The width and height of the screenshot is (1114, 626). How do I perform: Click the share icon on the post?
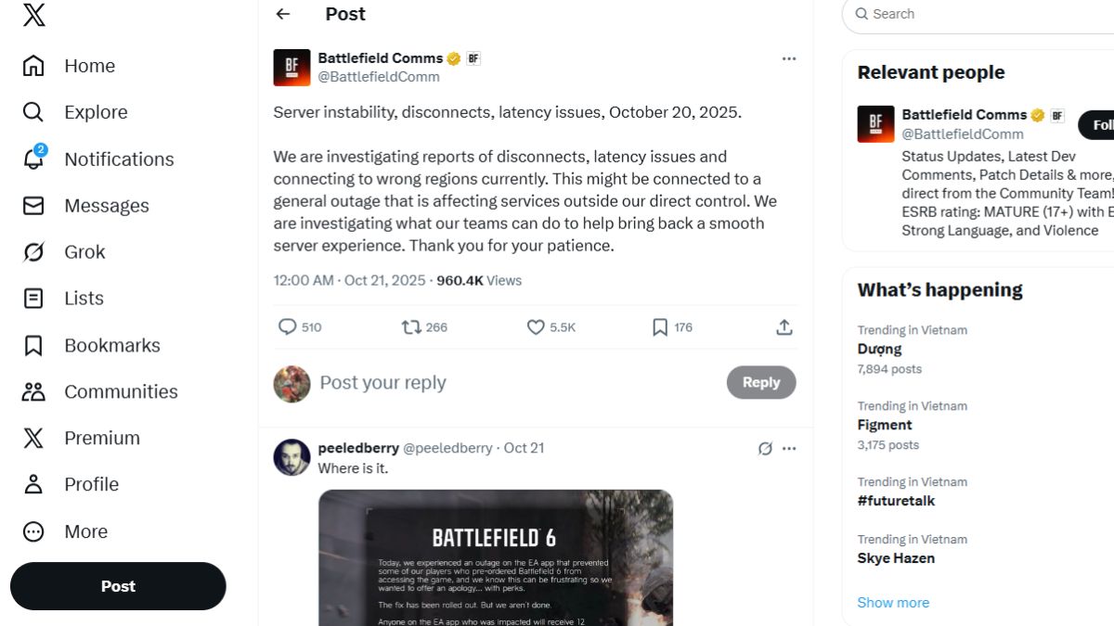784,327
